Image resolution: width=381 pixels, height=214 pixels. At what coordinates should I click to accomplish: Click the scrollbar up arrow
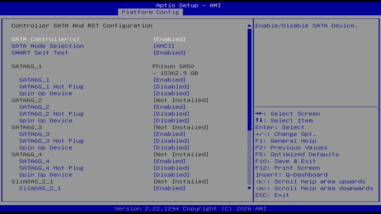click(249, 26)
